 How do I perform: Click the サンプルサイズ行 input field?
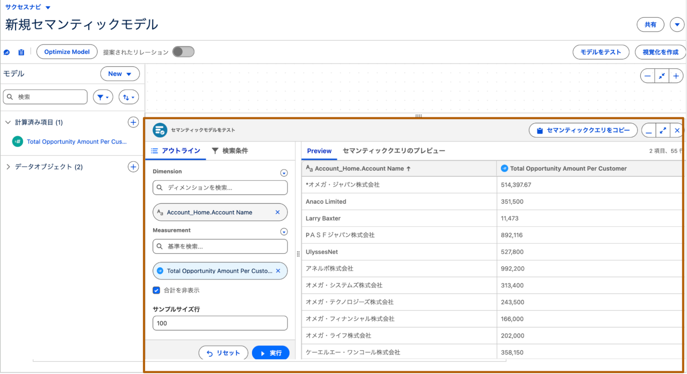[x=220, y=323]
